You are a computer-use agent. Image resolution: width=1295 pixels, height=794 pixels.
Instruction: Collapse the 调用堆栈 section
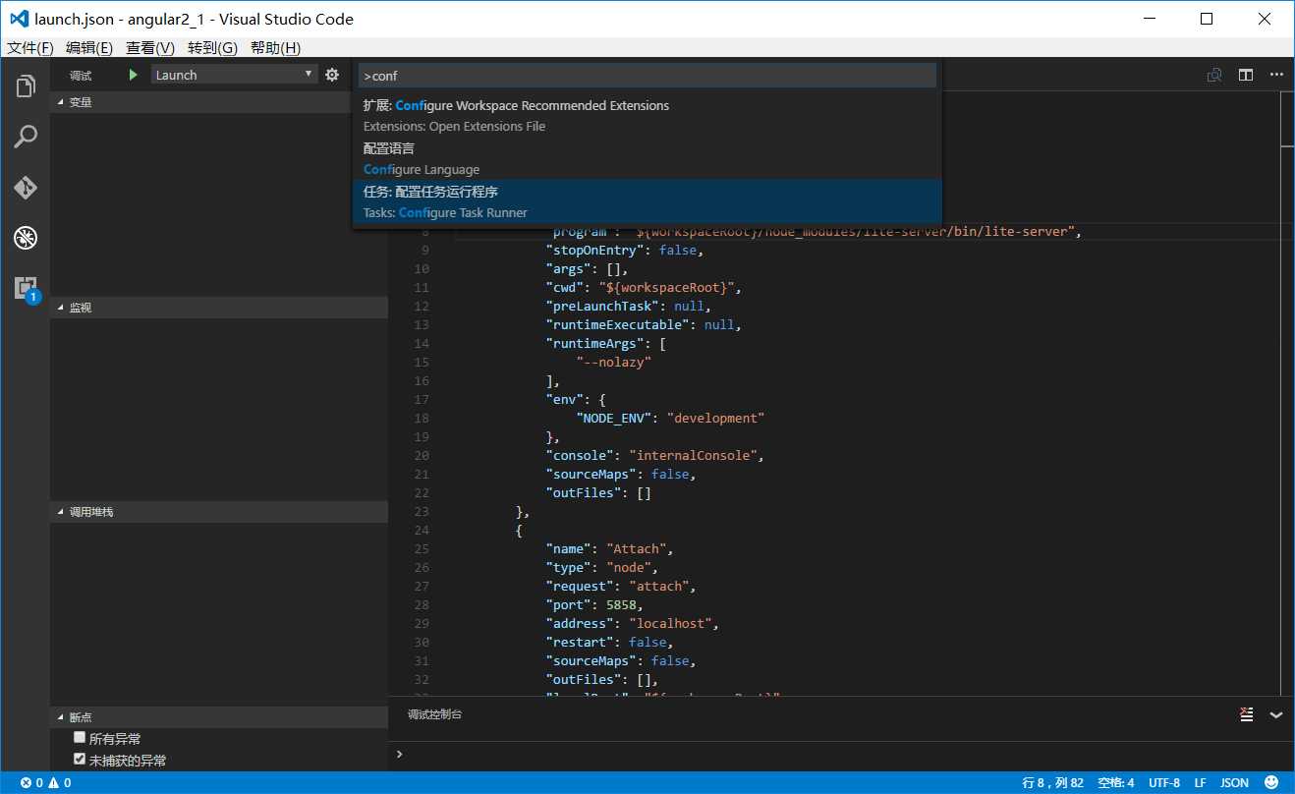point(219,512)
